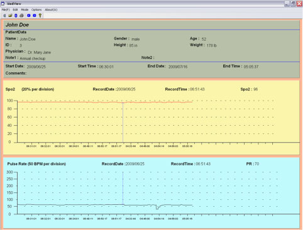This screenshot has width=303, height=230.
Task: Select the ID value '3'
Action: (21, 45)
